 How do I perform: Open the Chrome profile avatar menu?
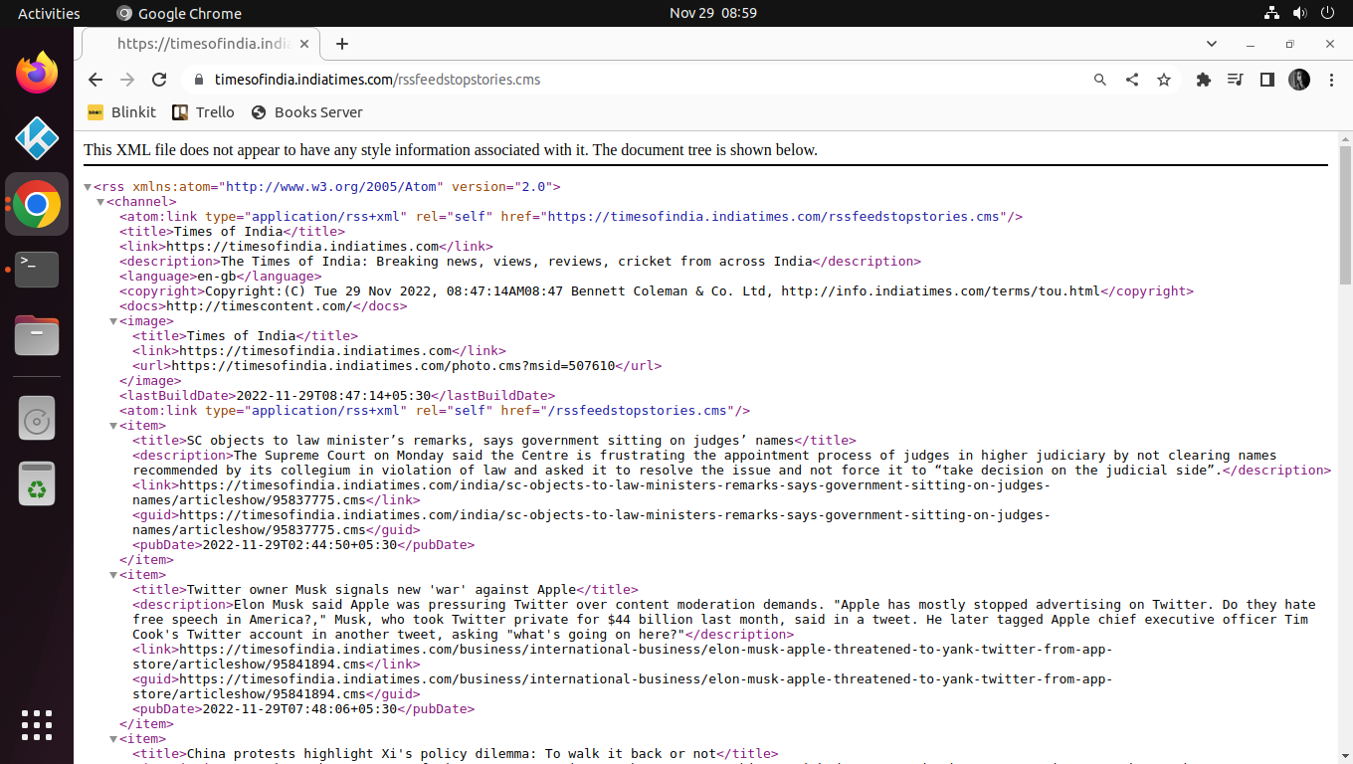(1299, 80)
